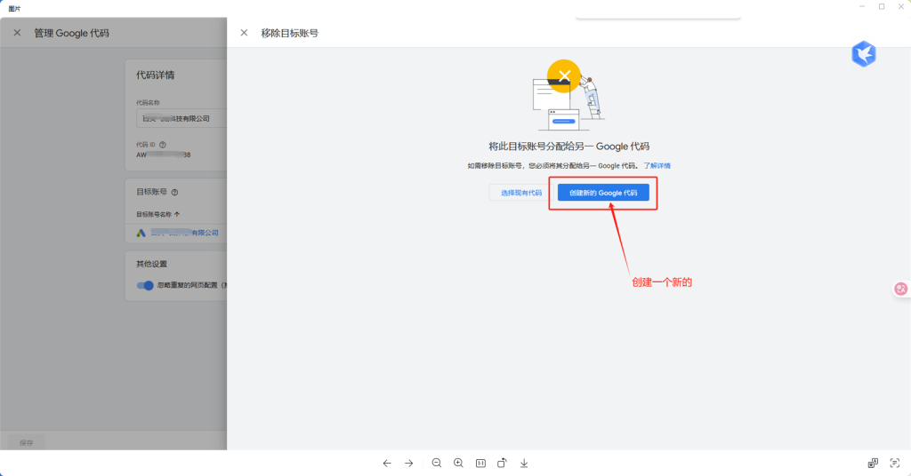This screenshot has height=476, width=911.
Task: Close the 管理 Google 代码 panel with X
Action: tap(18, 33)
